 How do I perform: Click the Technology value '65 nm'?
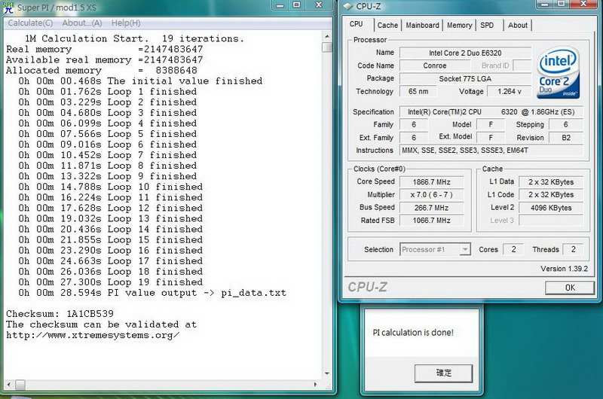coord(418,91)
